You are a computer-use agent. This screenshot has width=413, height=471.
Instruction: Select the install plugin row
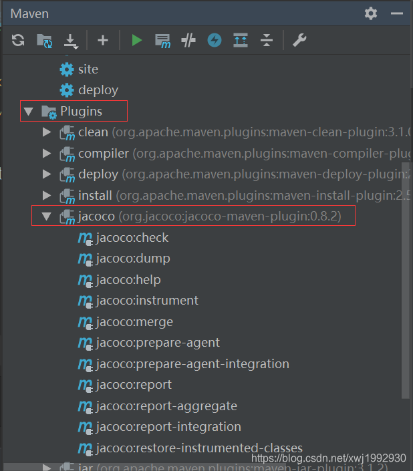(x=206, y=196)
